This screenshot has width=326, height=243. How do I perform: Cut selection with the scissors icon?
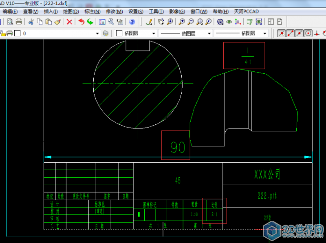(x=31, y=22)
